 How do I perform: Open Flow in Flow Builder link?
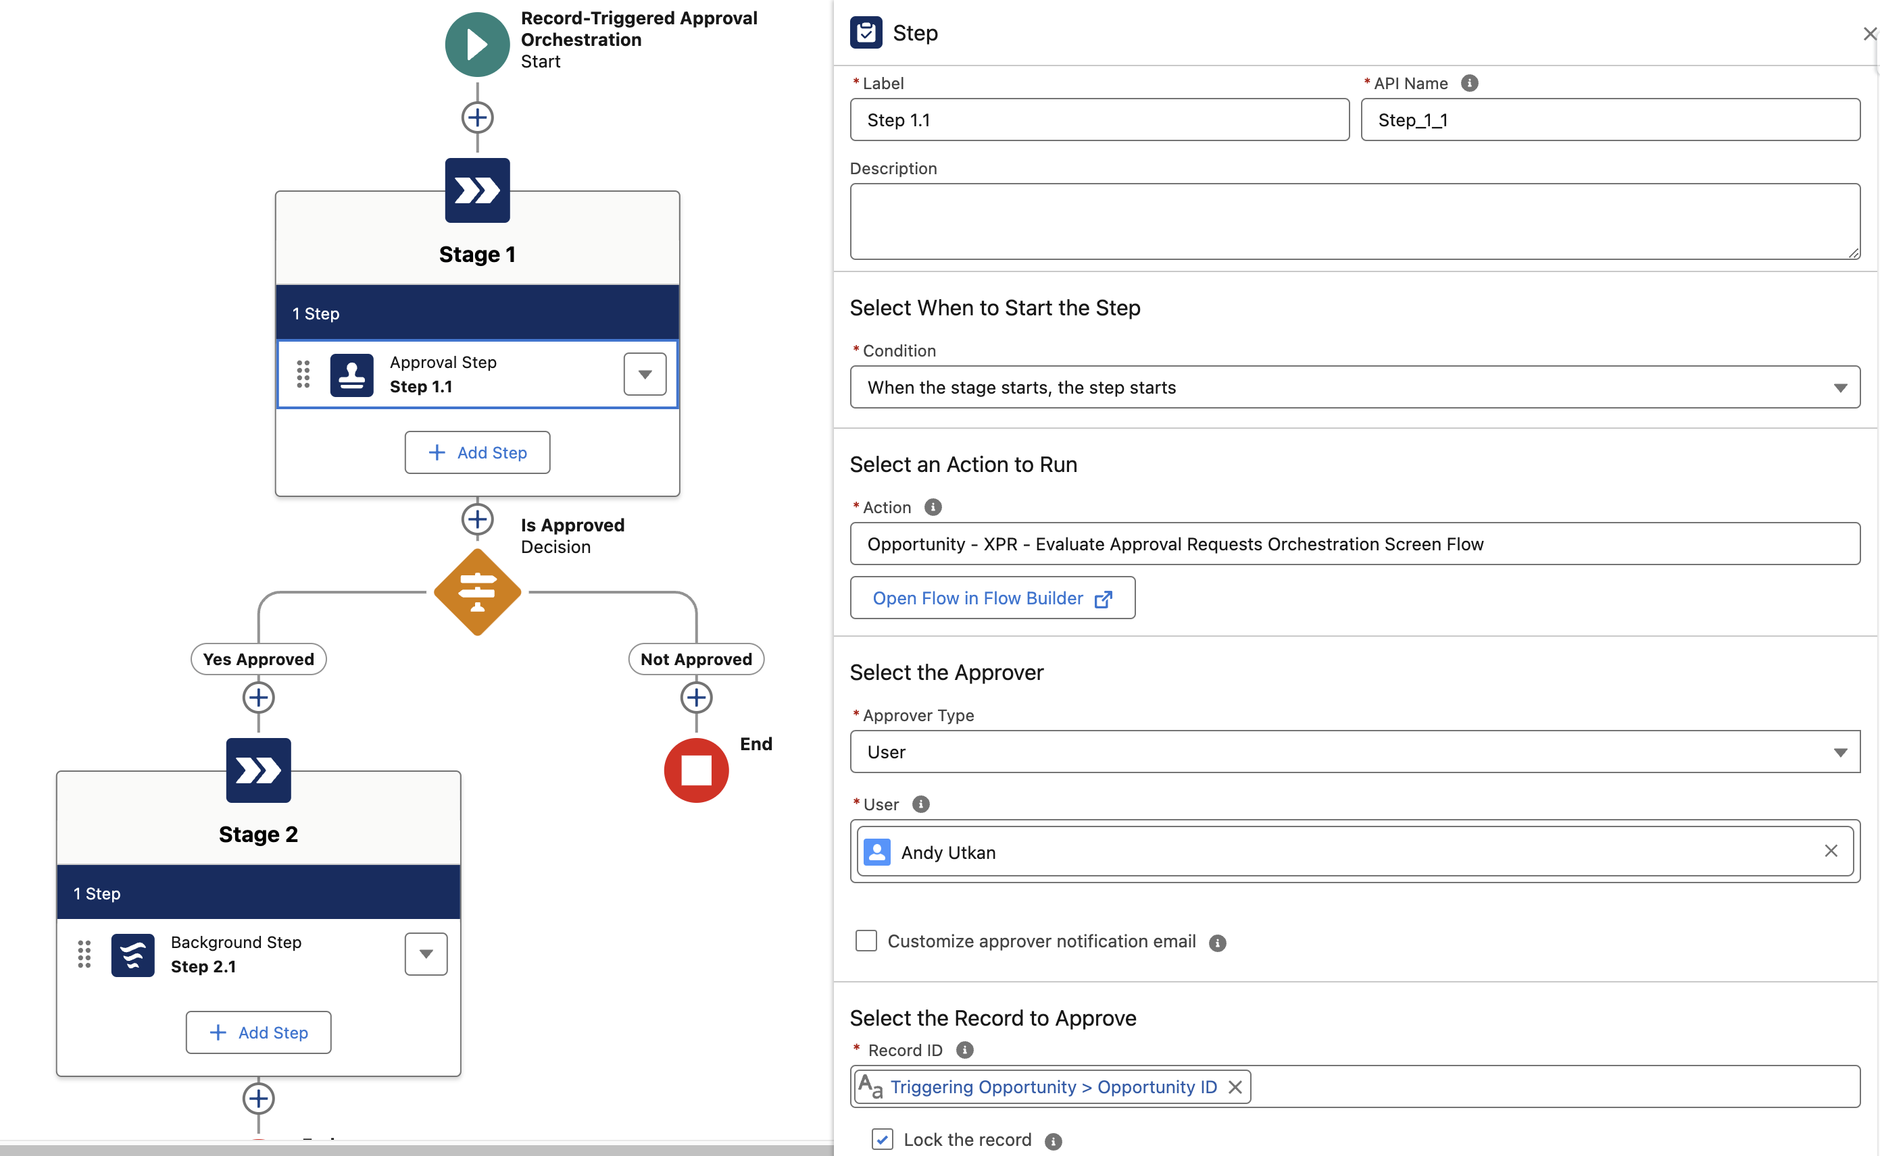tap(991, 598)
